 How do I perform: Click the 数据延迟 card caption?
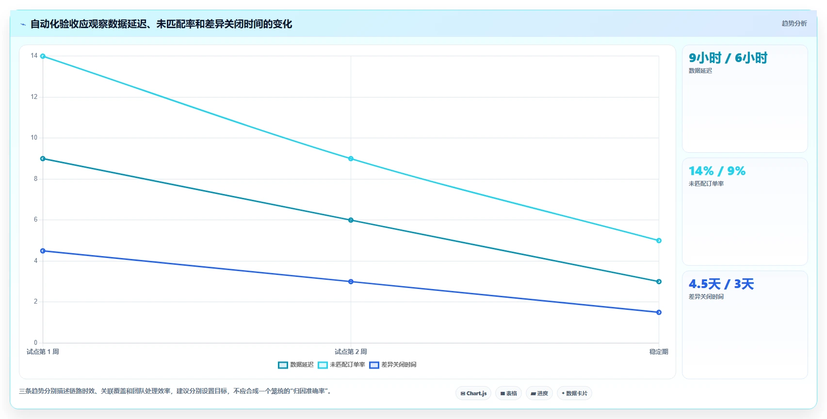pyautogui.click(x=700, y=71)
